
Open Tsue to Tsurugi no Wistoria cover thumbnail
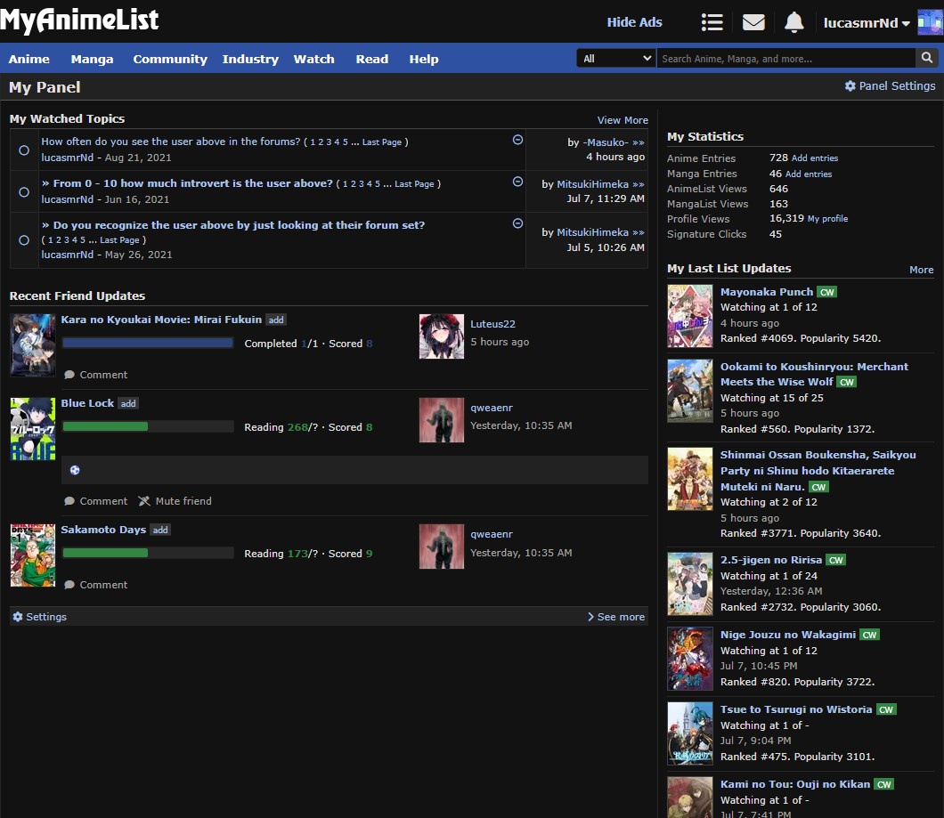[x=689, y=733]
